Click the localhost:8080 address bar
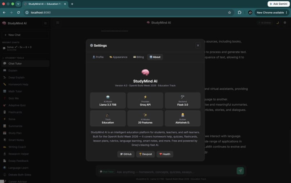This screenshot has height=183, width=291. pyautogui.click(x=128, y=12)
